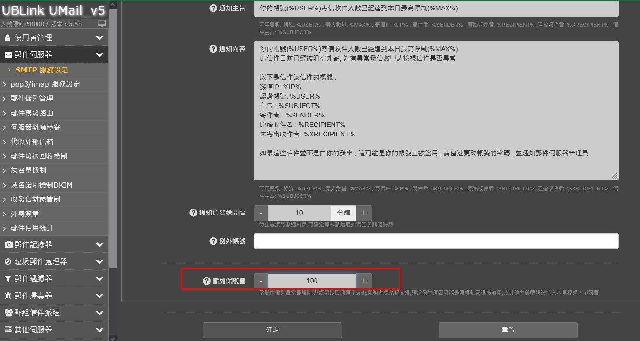Expand the 垃圾郵件處理器 section chevron

(x=99, y=261)
